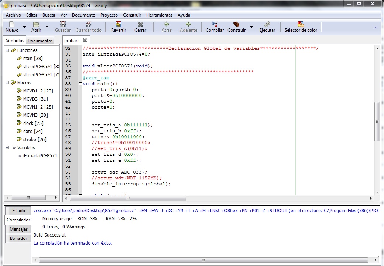
Task: Select the probar.c document tab
Action: 72,40
